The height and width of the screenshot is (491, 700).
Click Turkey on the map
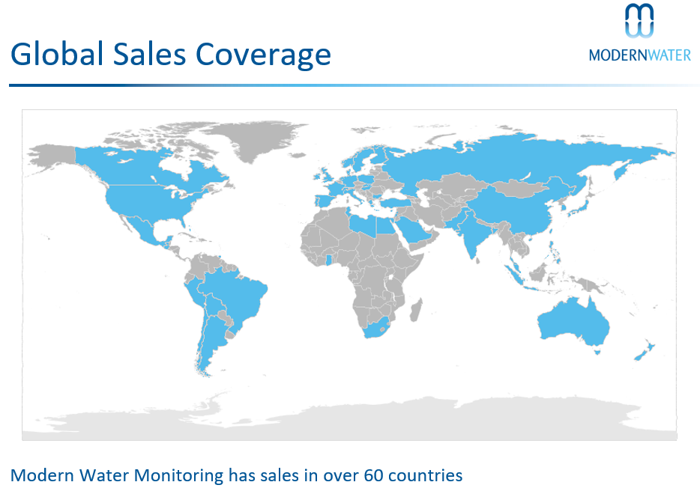[397, 202]
